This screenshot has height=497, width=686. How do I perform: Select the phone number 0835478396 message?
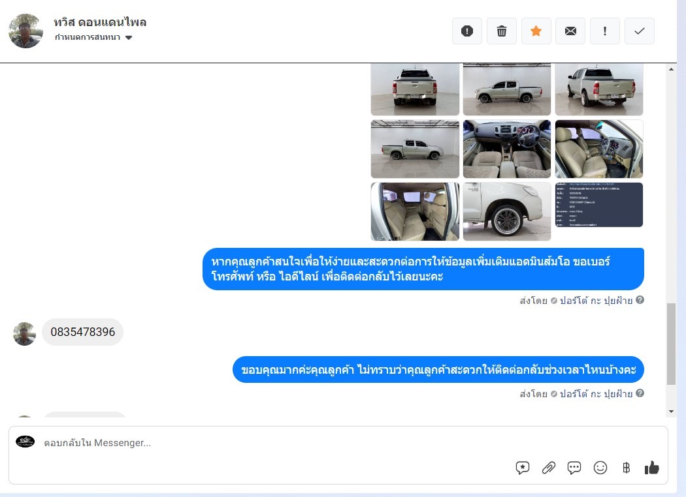(x=83, y=332)
